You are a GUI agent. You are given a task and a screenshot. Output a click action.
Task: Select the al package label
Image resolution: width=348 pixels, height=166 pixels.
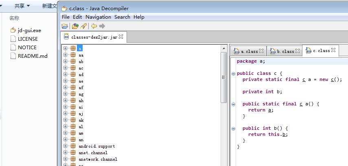tap(81, 127)
